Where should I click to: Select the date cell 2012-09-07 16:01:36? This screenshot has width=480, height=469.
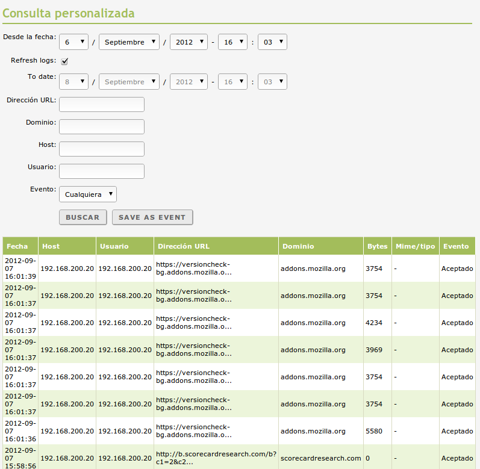pyautogui.click(x=20, y=430)
